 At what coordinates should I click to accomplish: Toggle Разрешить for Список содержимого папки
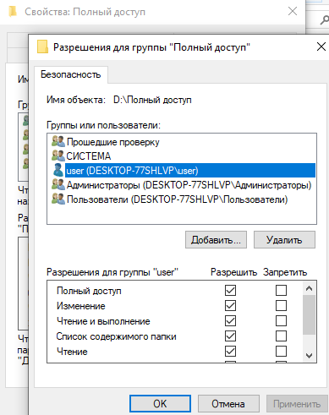pyautogui.click(x=230, y=336)
